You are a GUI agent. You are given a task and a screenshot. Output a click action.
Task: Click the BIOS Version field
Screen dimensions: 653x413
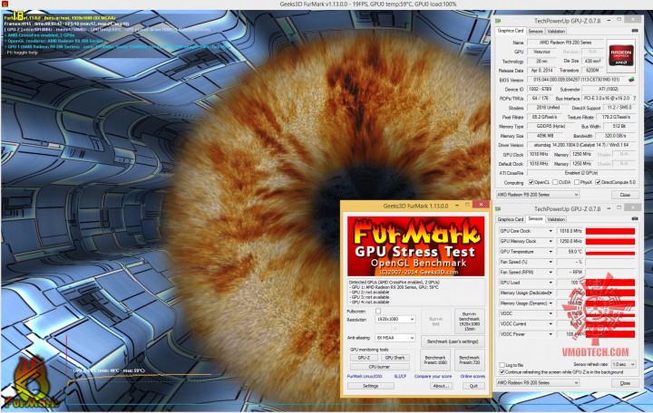577,80
